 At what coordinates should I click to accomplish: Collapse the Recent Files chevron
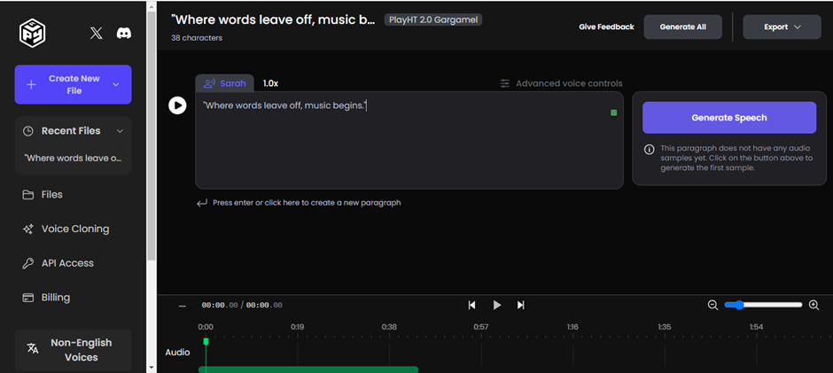pyautogui.click(x=120, y=131)
